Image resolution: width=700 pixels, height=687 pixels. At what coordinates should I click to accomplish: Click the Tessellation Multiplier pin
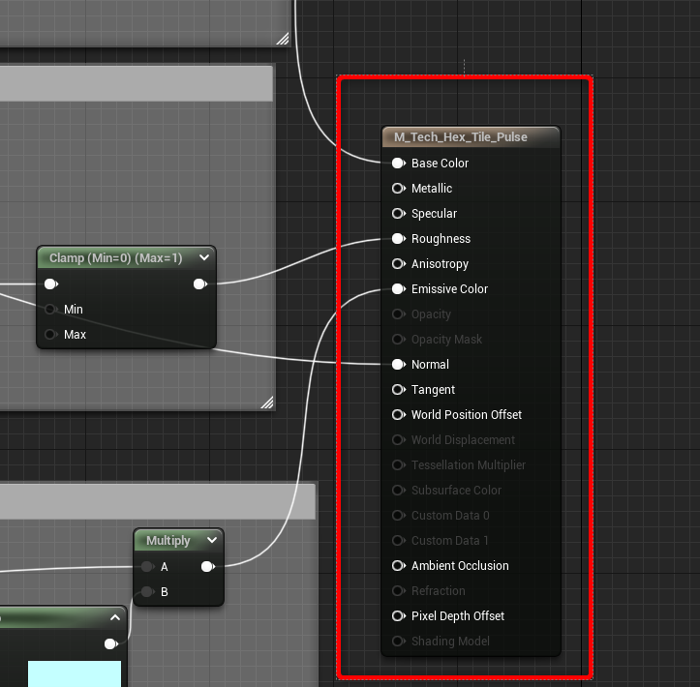(x=398, y=465)
